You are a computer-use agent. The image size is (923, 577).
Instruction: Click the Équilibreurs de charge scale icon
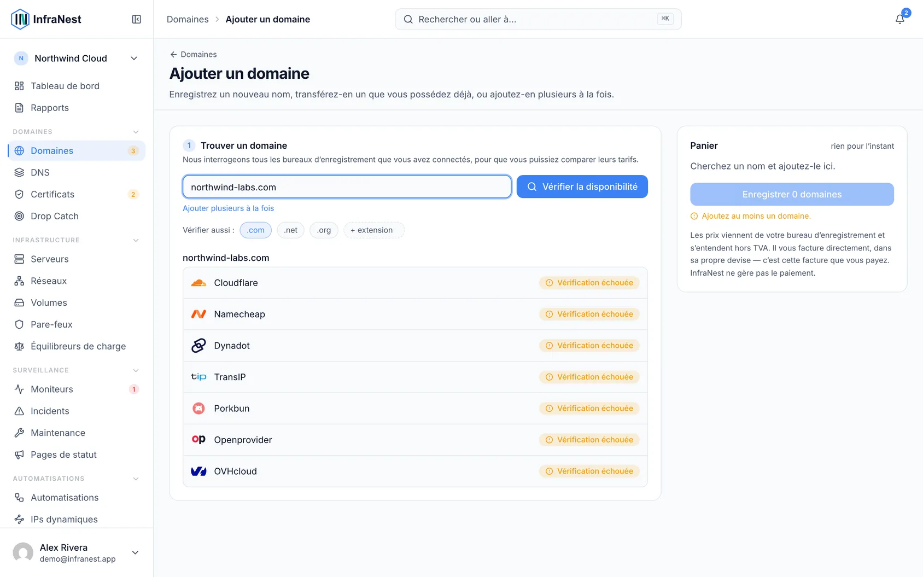pos(19,346)
